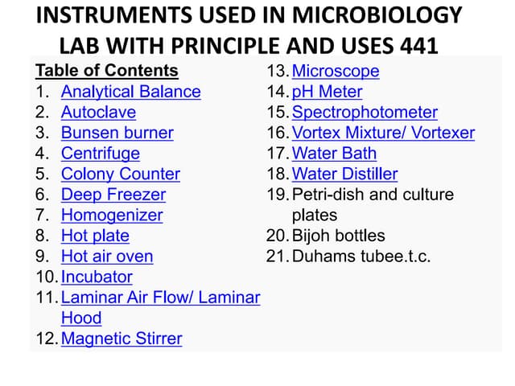This screenshot has height=386, width=515.
Task: Open the Microscope link
Action: pos(335,71)
